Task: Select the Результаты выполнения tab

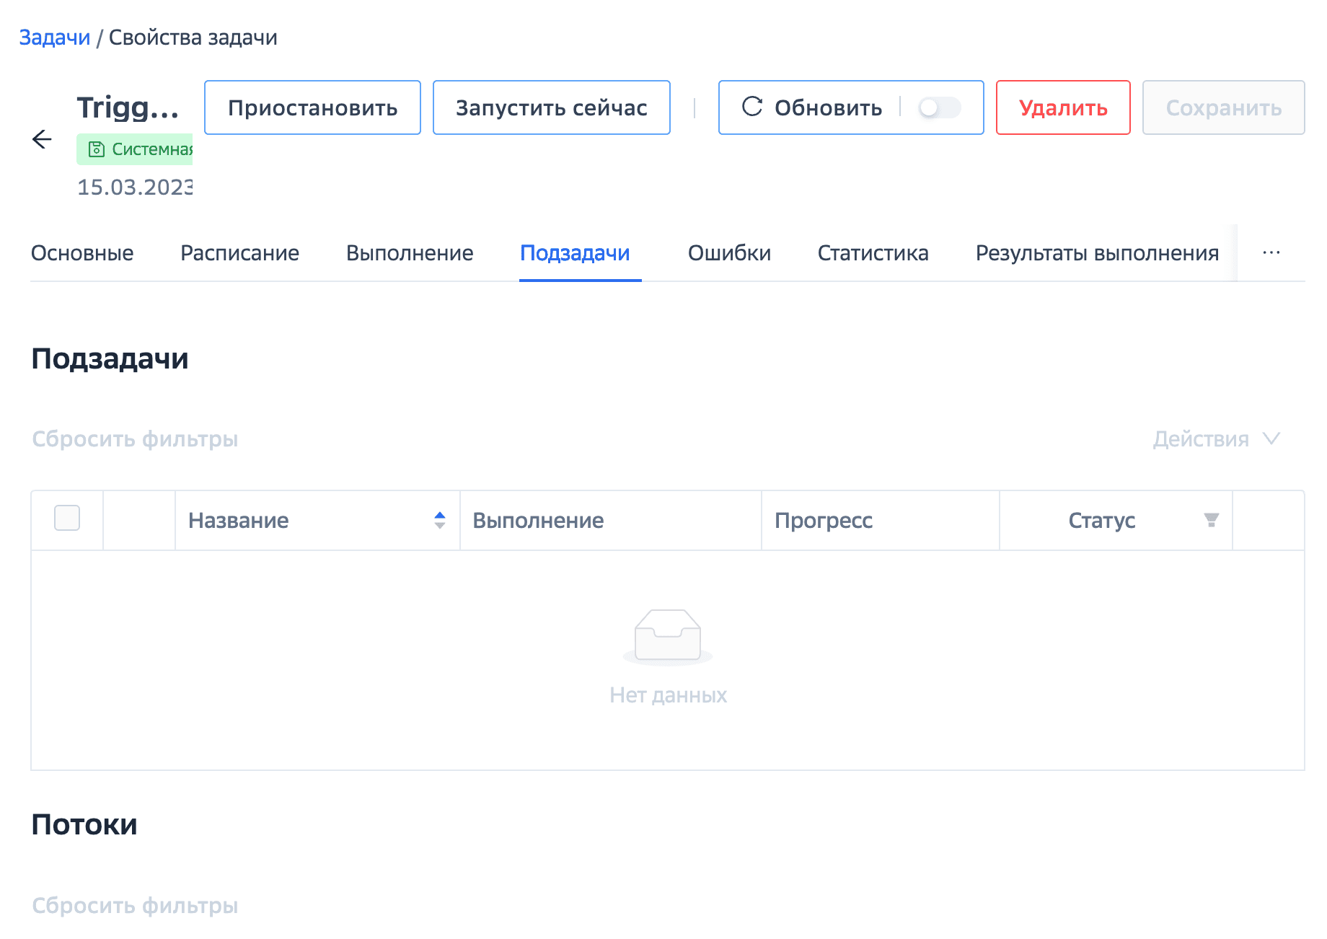Action: point(1096,253)
